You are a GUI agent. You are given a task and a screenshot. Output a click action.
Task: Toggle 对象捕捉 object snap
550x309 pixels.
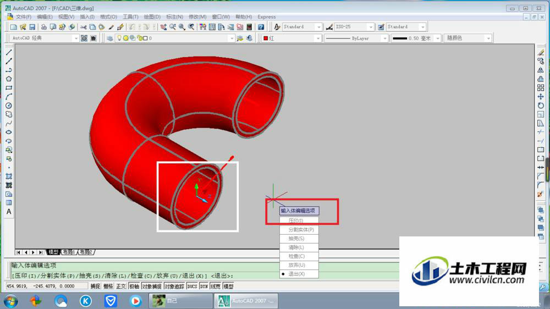coord(152,286)
